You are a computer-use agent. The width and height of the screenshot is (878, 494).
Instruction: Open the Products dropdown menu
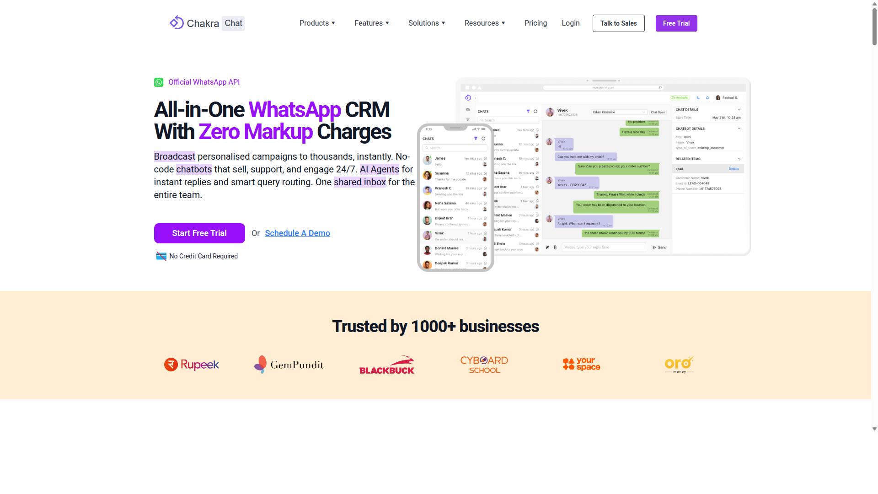317,23
